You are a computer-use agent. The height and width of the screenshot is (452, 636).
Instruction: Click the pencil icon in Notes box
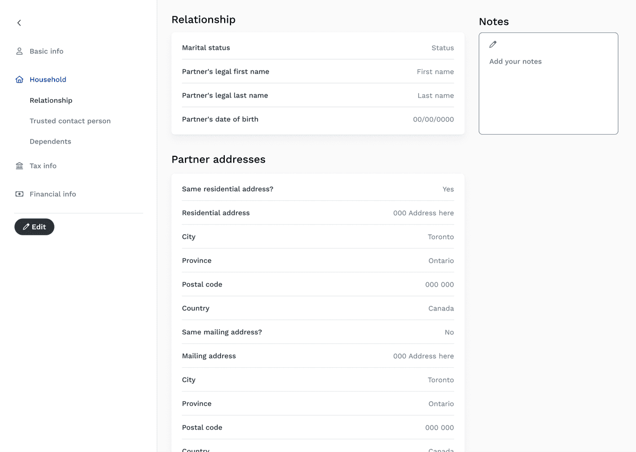[x=493, y=45]
